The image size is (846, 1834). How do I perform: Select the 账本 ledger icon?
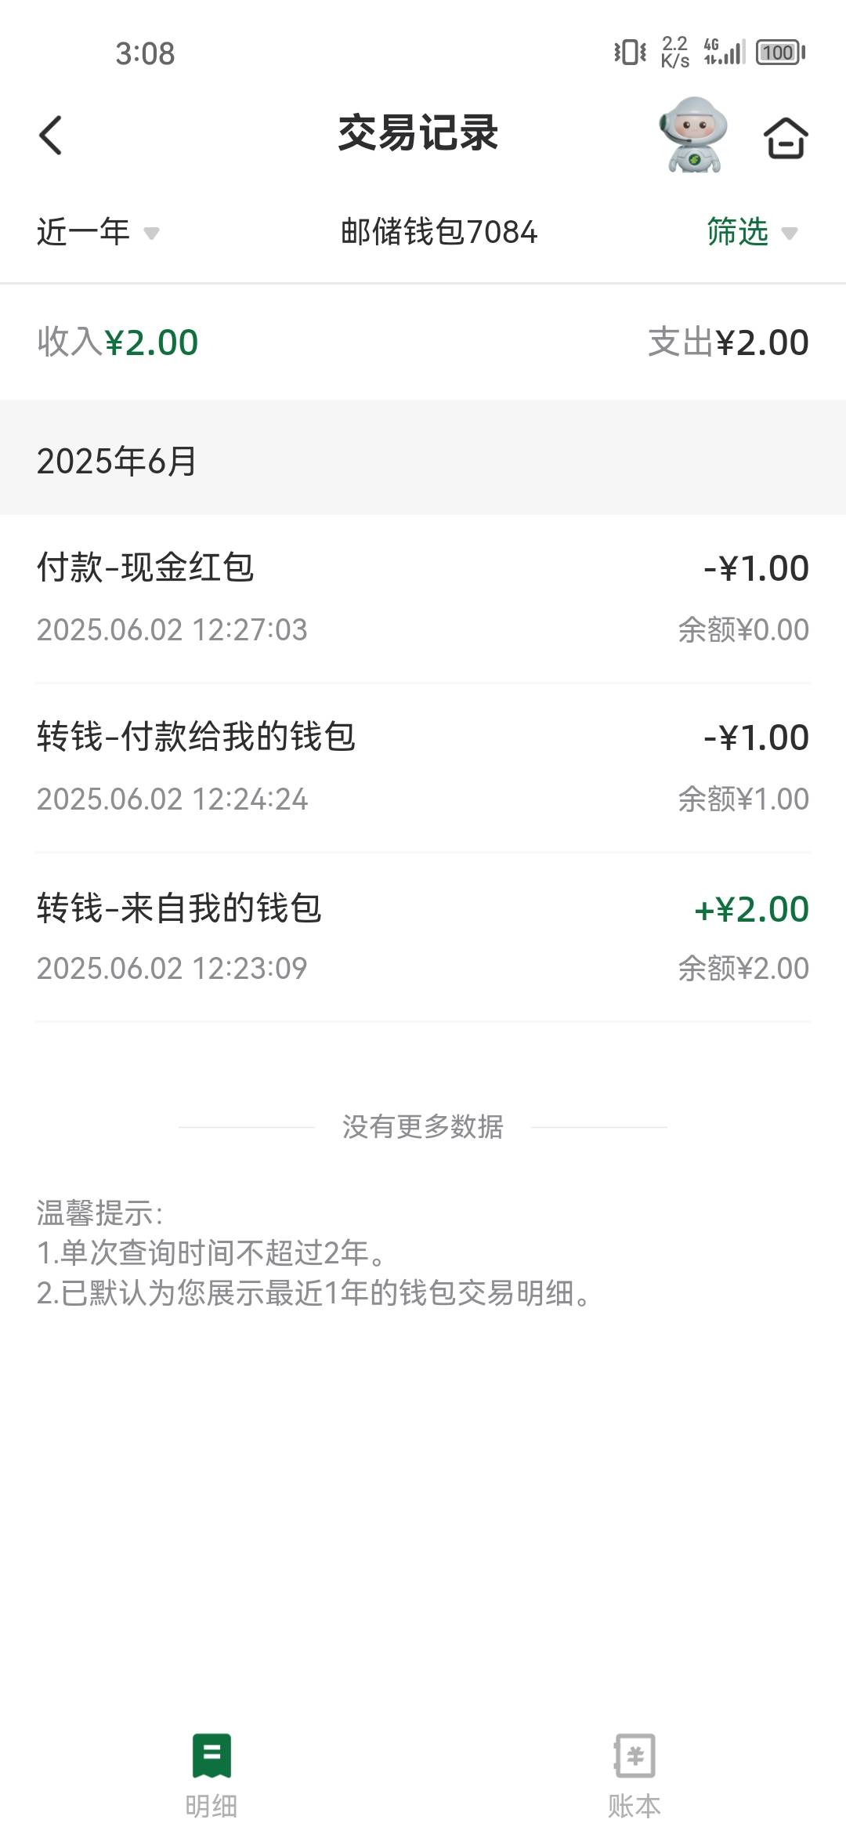point(634,1755)
